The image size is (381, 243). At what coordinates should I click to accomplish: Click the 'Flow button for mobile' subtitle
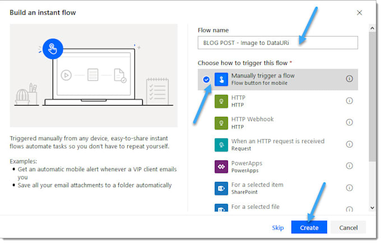[x=259, y=83]
